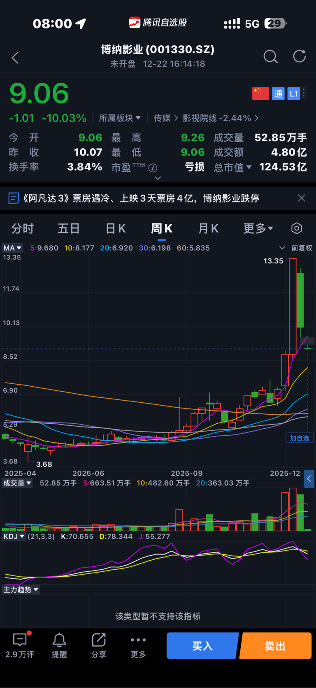Tap the 08:00 status bar clock

tap(53, 23)
